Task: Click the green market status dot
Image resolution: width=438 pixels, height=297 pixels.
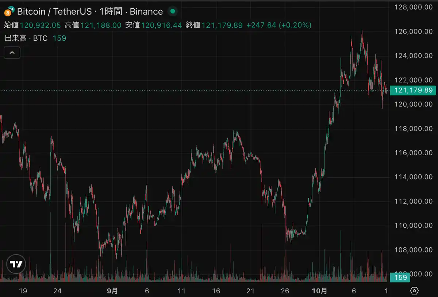Action: (x=173, y=11)
